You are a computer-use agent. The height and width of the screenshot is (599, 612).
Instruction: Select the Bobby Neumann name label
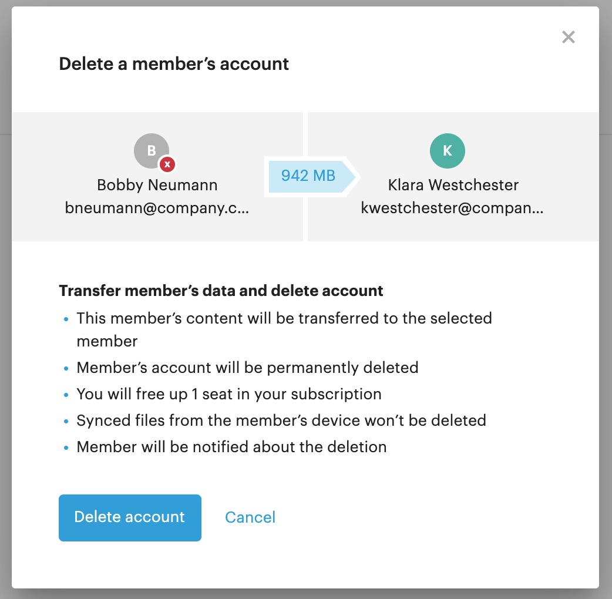pyautogui.click(x=157, y=185)
